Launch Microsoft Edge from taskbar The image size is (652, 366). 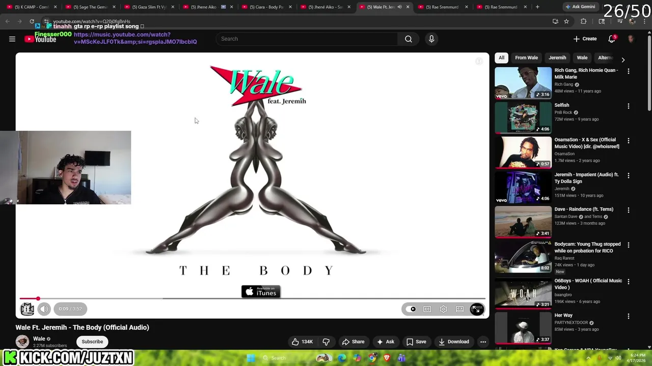[x=342, y=358]
